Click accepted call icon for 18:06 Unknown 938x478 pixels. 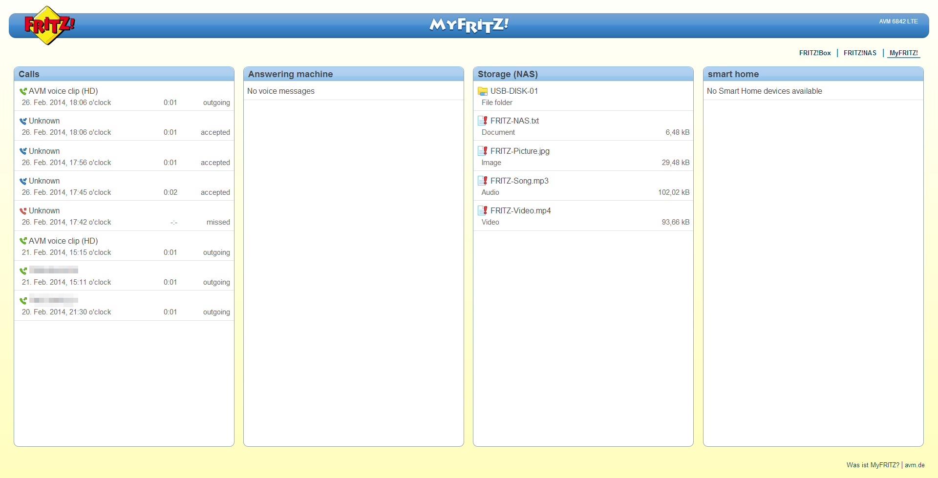[23, 121]
